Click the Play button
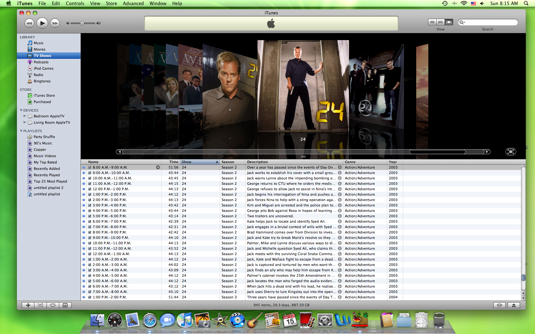Viewport: 535px width, 334px height. pos(42,23)
